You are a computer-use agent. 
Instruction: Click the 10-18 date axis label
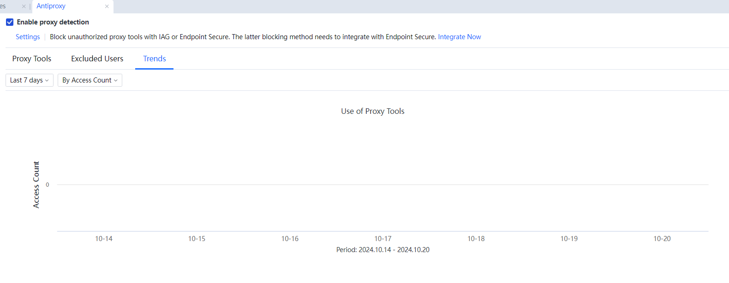476,239
